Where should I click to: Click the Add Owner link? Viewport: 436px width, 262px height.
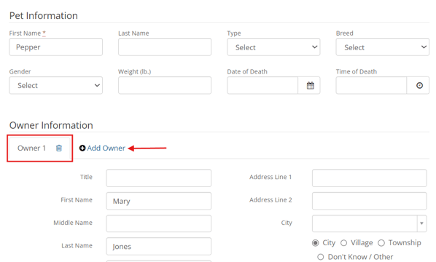106,148
